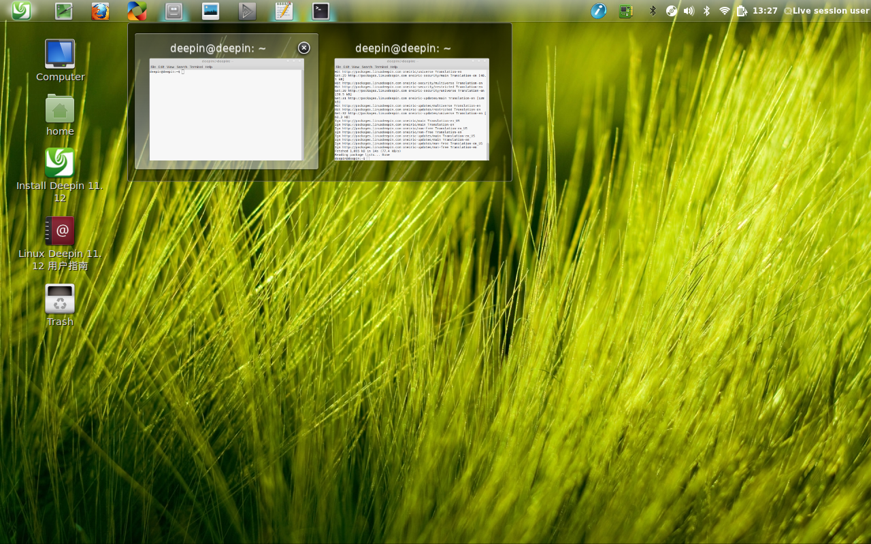871x544 pixels.
Task: Launch Firefox from the top panel
Action: coord(101,10)
